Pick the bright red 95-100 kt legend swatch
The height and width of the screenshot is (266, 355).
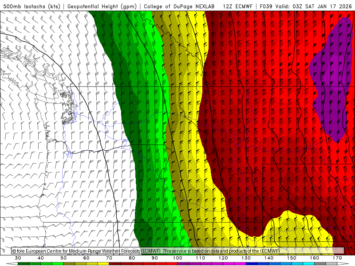(x=172, y=264)
